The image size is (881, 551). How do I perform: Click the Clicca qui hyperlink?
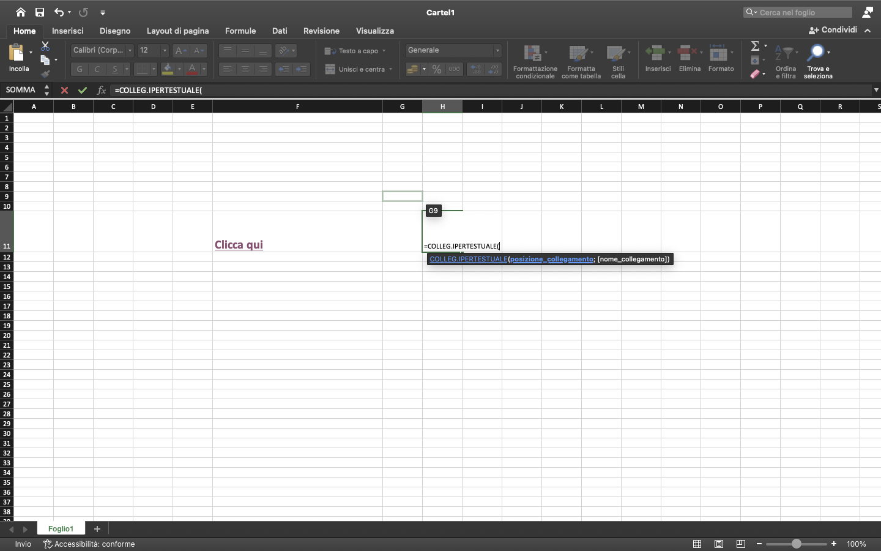click(239, 245)
